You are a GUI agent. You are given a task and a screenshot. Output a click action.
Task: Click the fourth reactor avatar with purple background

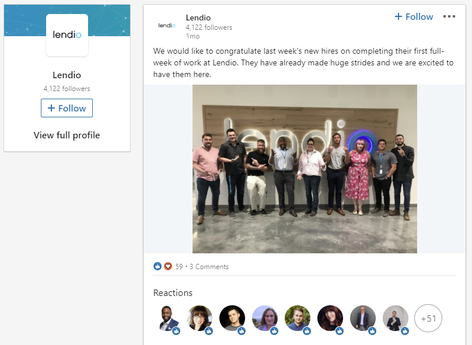(265, 318)
